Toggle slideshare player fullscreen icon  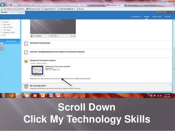click(74, 36)
